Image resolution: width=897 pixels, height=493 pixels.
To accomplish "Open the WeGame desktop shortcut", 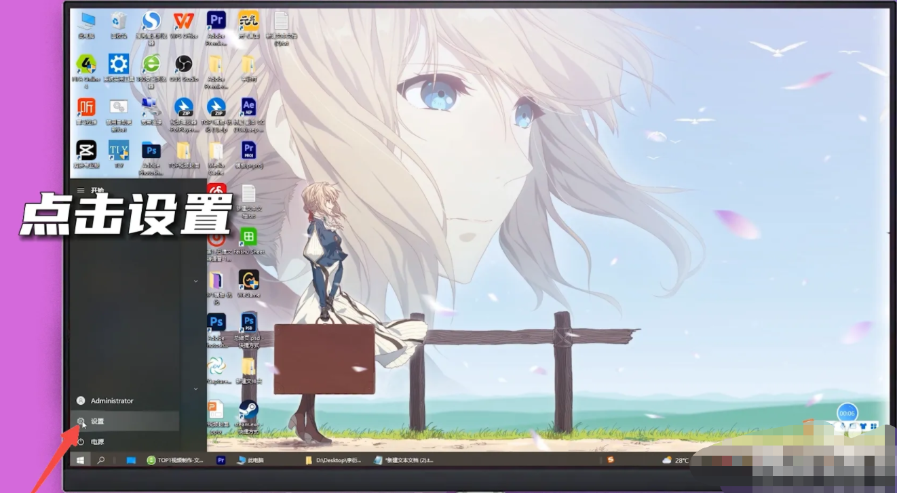I will pyautogui.click(x=248, y=283).
